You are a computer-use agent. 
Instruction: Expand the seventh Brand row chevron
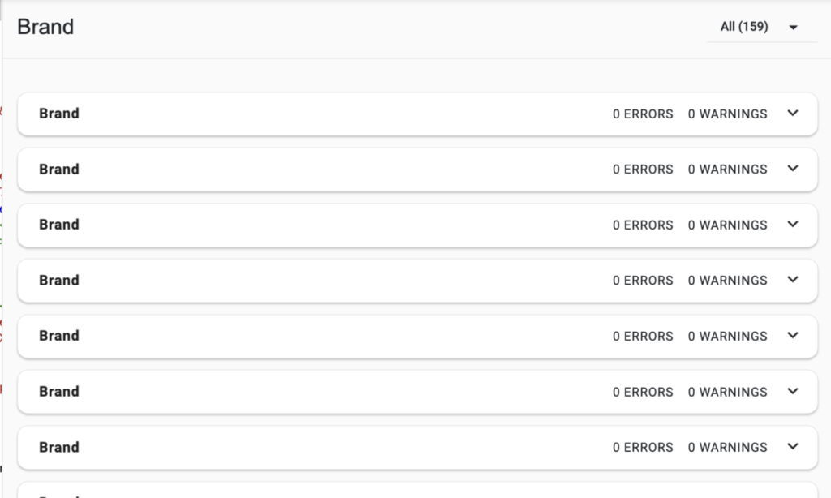click(793, 447)
